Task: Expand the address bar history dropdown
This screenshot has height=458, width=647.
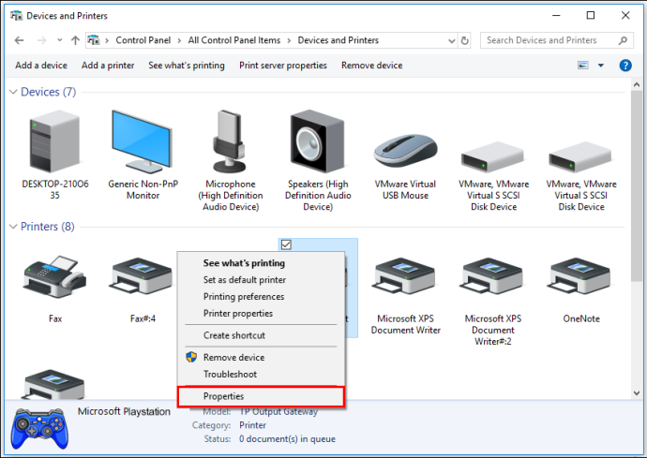Action: 451,41
